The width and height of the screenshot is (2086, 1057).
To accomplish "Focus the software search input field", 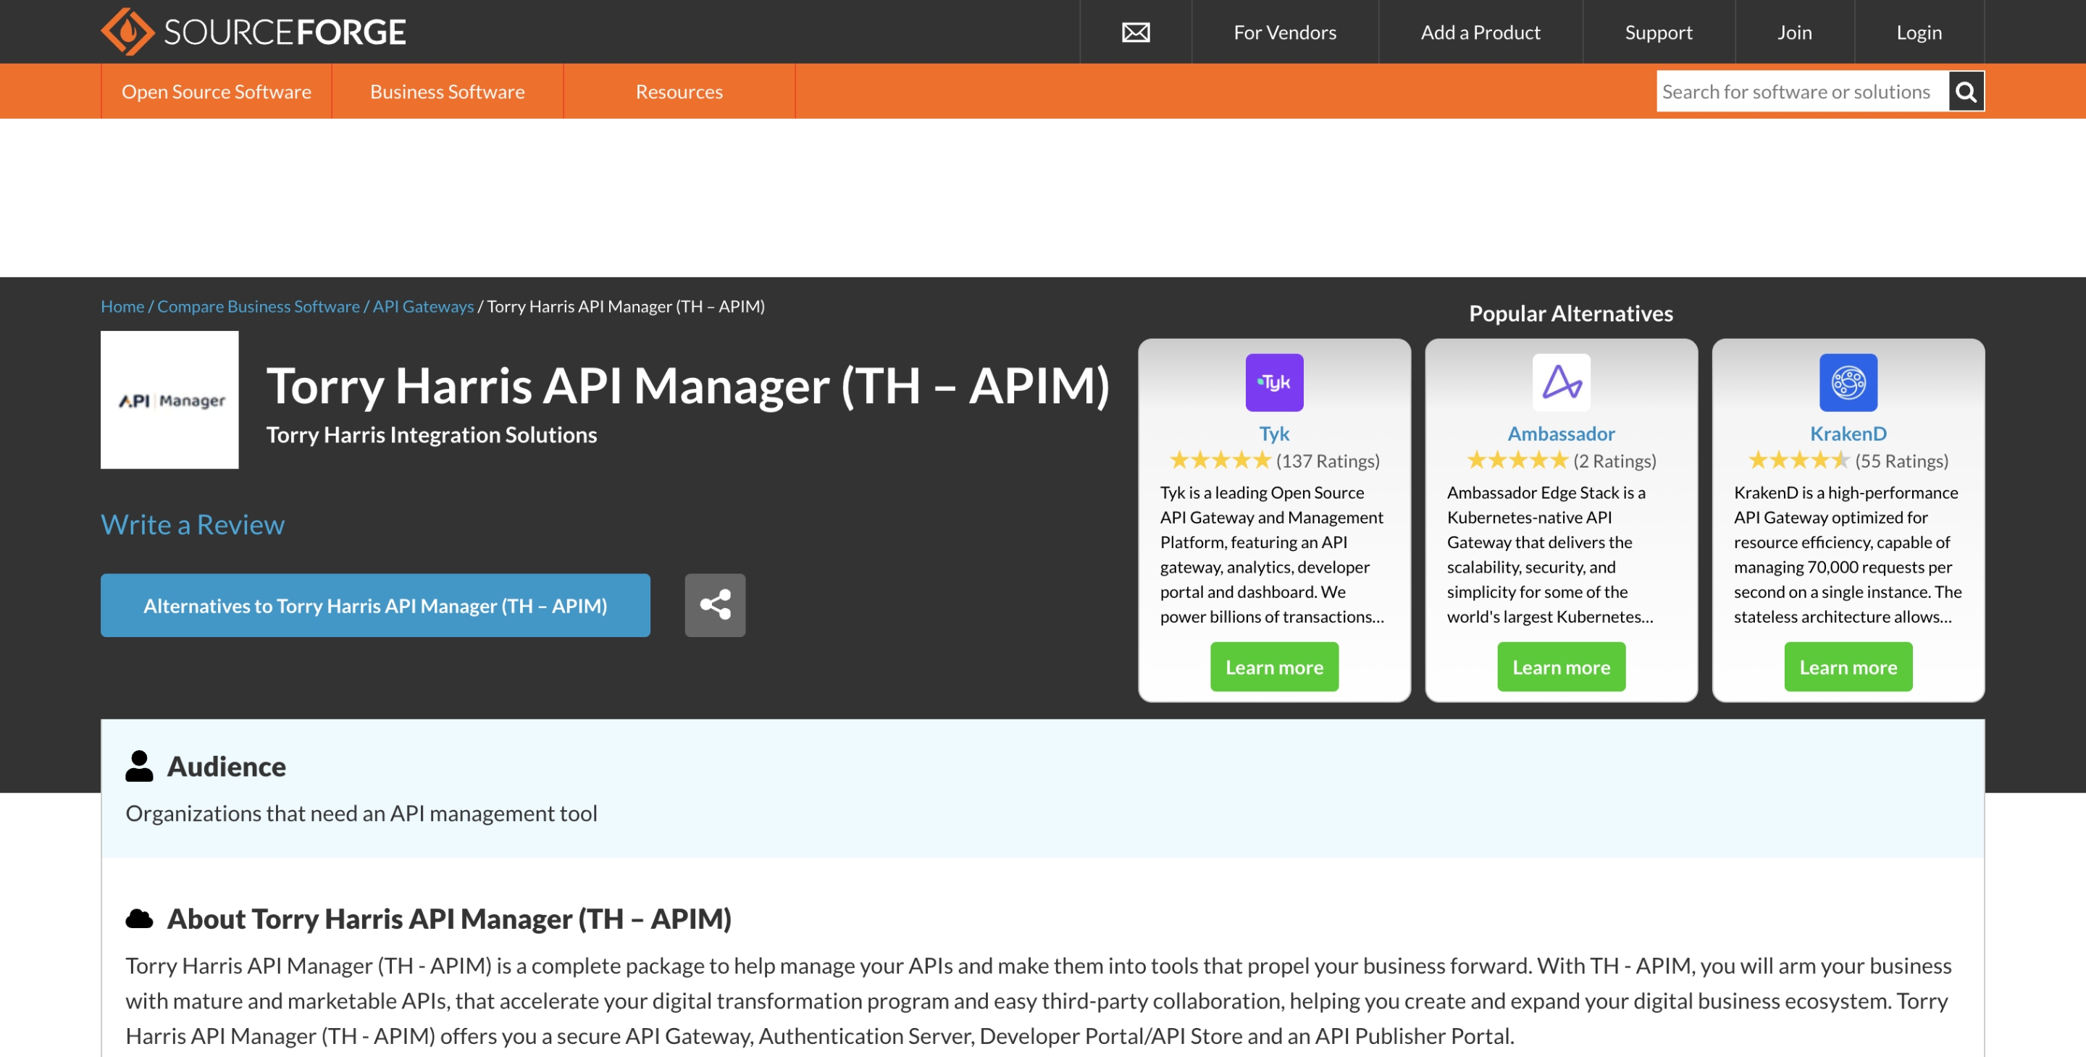I will [x=1802, y=91].
